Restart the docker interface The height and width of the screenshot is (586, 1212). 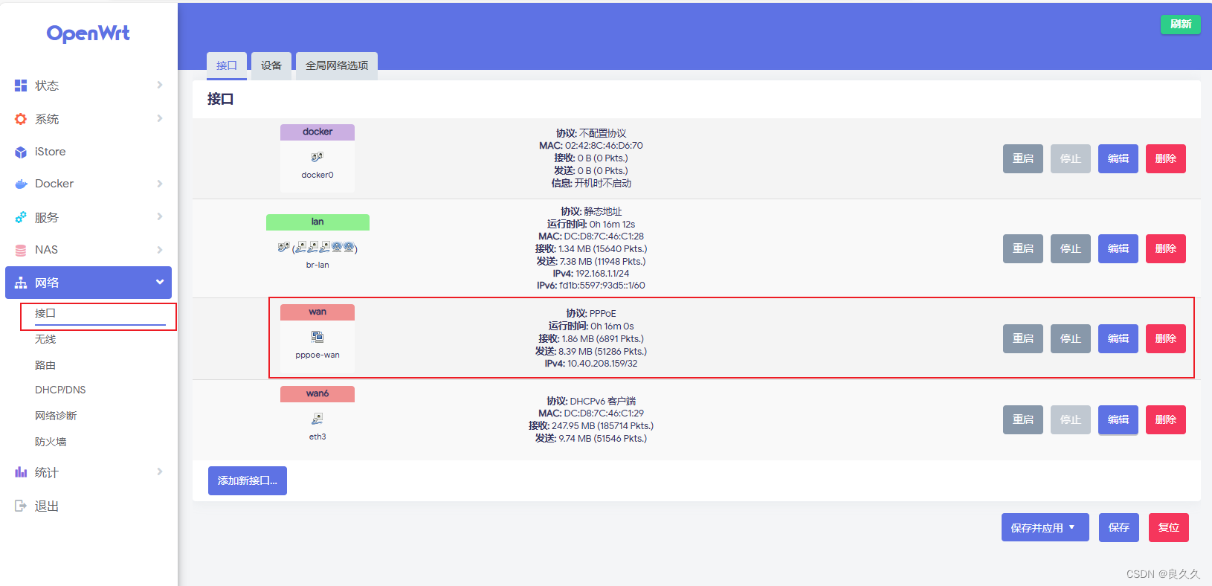tap(1023, 158)
